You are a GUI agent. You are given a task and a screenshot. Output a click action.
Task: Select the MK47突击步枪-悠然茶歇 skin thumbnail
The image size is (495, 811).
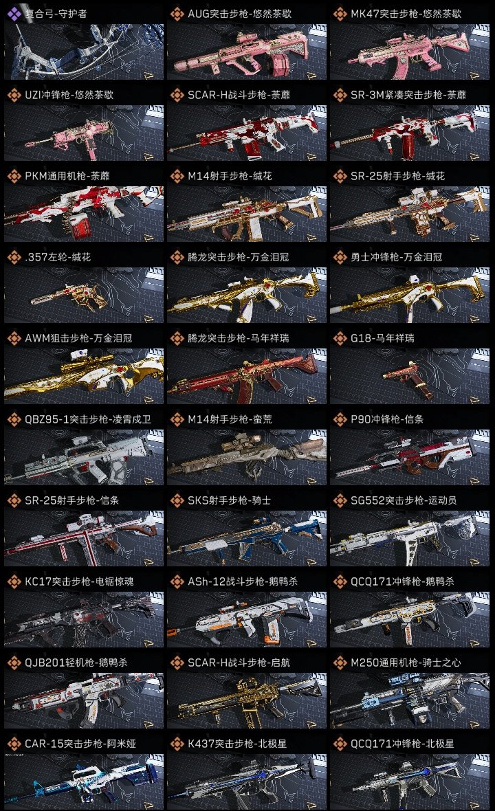coord(410,52)
